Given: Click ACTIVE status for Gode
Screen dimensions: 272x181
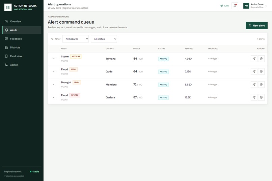Looking at the screenshot, I should click(163, 71).
